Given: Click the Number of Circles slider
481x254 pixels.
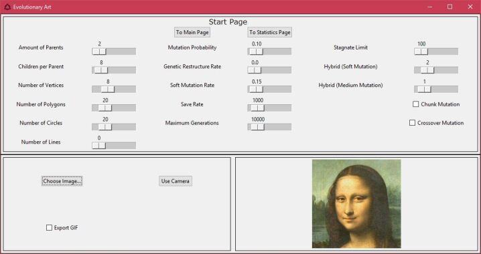Looking at the screenshot, I should pos(114,127).
